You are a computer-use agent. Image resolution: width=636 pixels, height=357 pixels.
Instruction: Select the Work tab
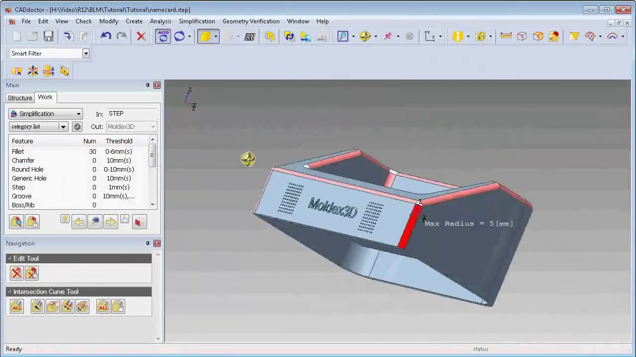tap(45, 97)
